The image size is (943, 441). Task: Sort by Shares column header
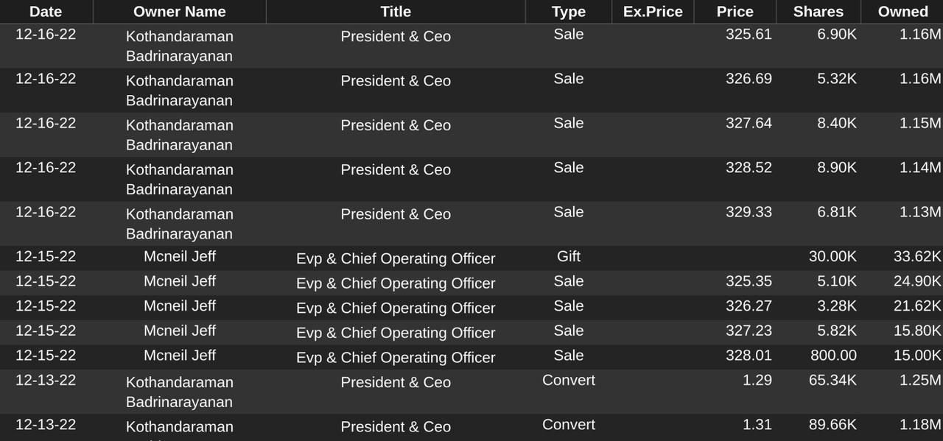818,12
